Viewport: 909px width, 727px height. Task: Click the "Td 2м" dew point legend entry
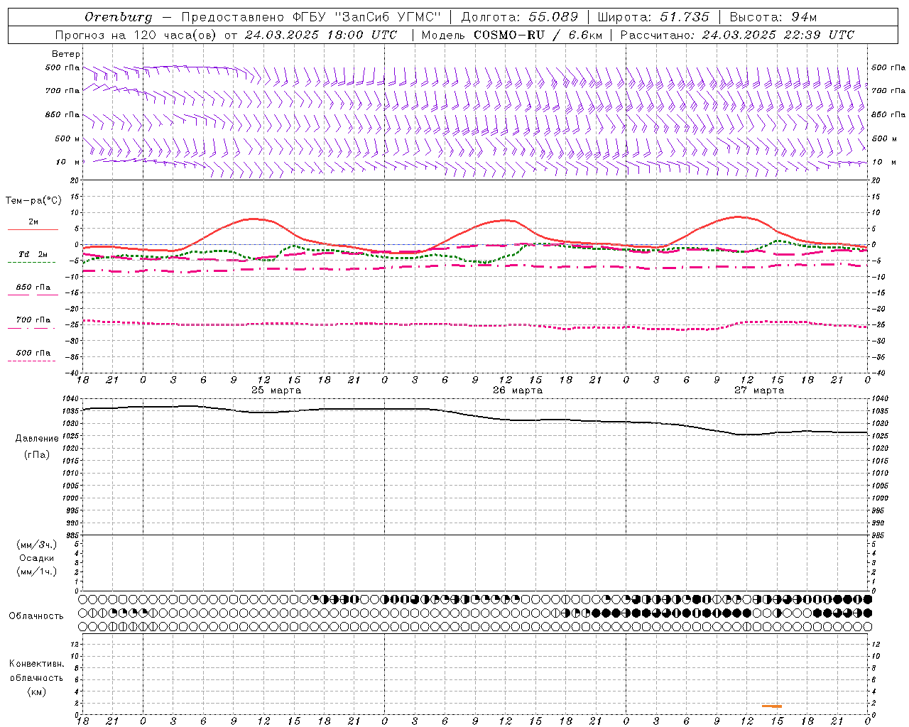33,254
